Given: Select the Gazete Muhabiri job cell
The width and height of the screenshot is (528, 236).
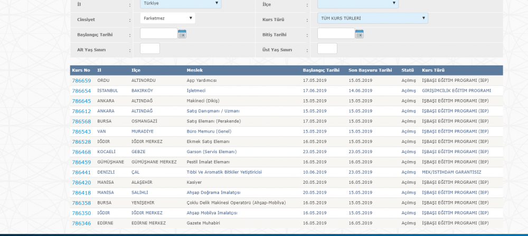Looking at the screenshot, I should (x=204, y=223).
